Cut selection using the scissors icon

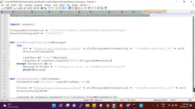pyautogui.click(x=24, y=8)
